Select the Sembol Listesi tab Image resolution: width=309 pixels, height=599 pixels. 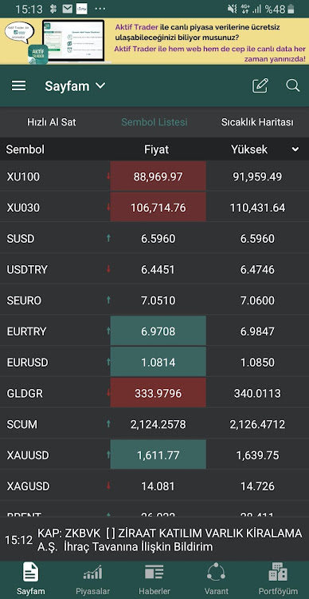tap(154, 122)
